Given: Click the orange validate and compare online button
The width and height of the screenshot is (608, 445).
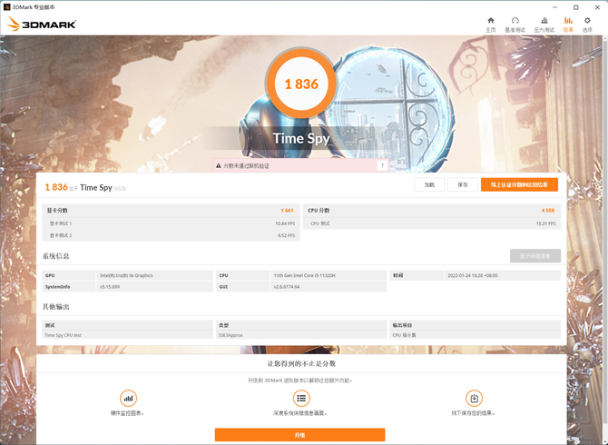Looking at the screenshot, I should [x=519, y=184].
